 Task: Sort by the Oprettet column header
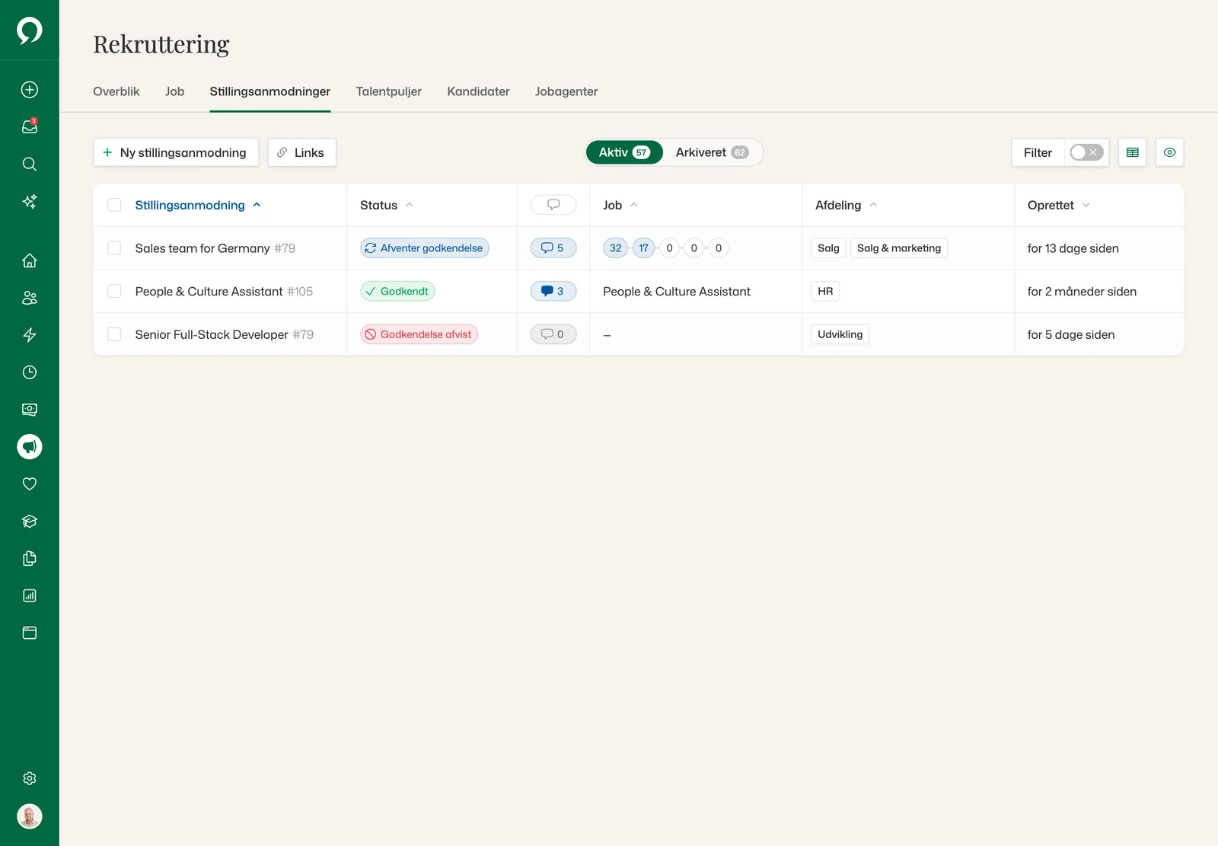coord(1059,205)
